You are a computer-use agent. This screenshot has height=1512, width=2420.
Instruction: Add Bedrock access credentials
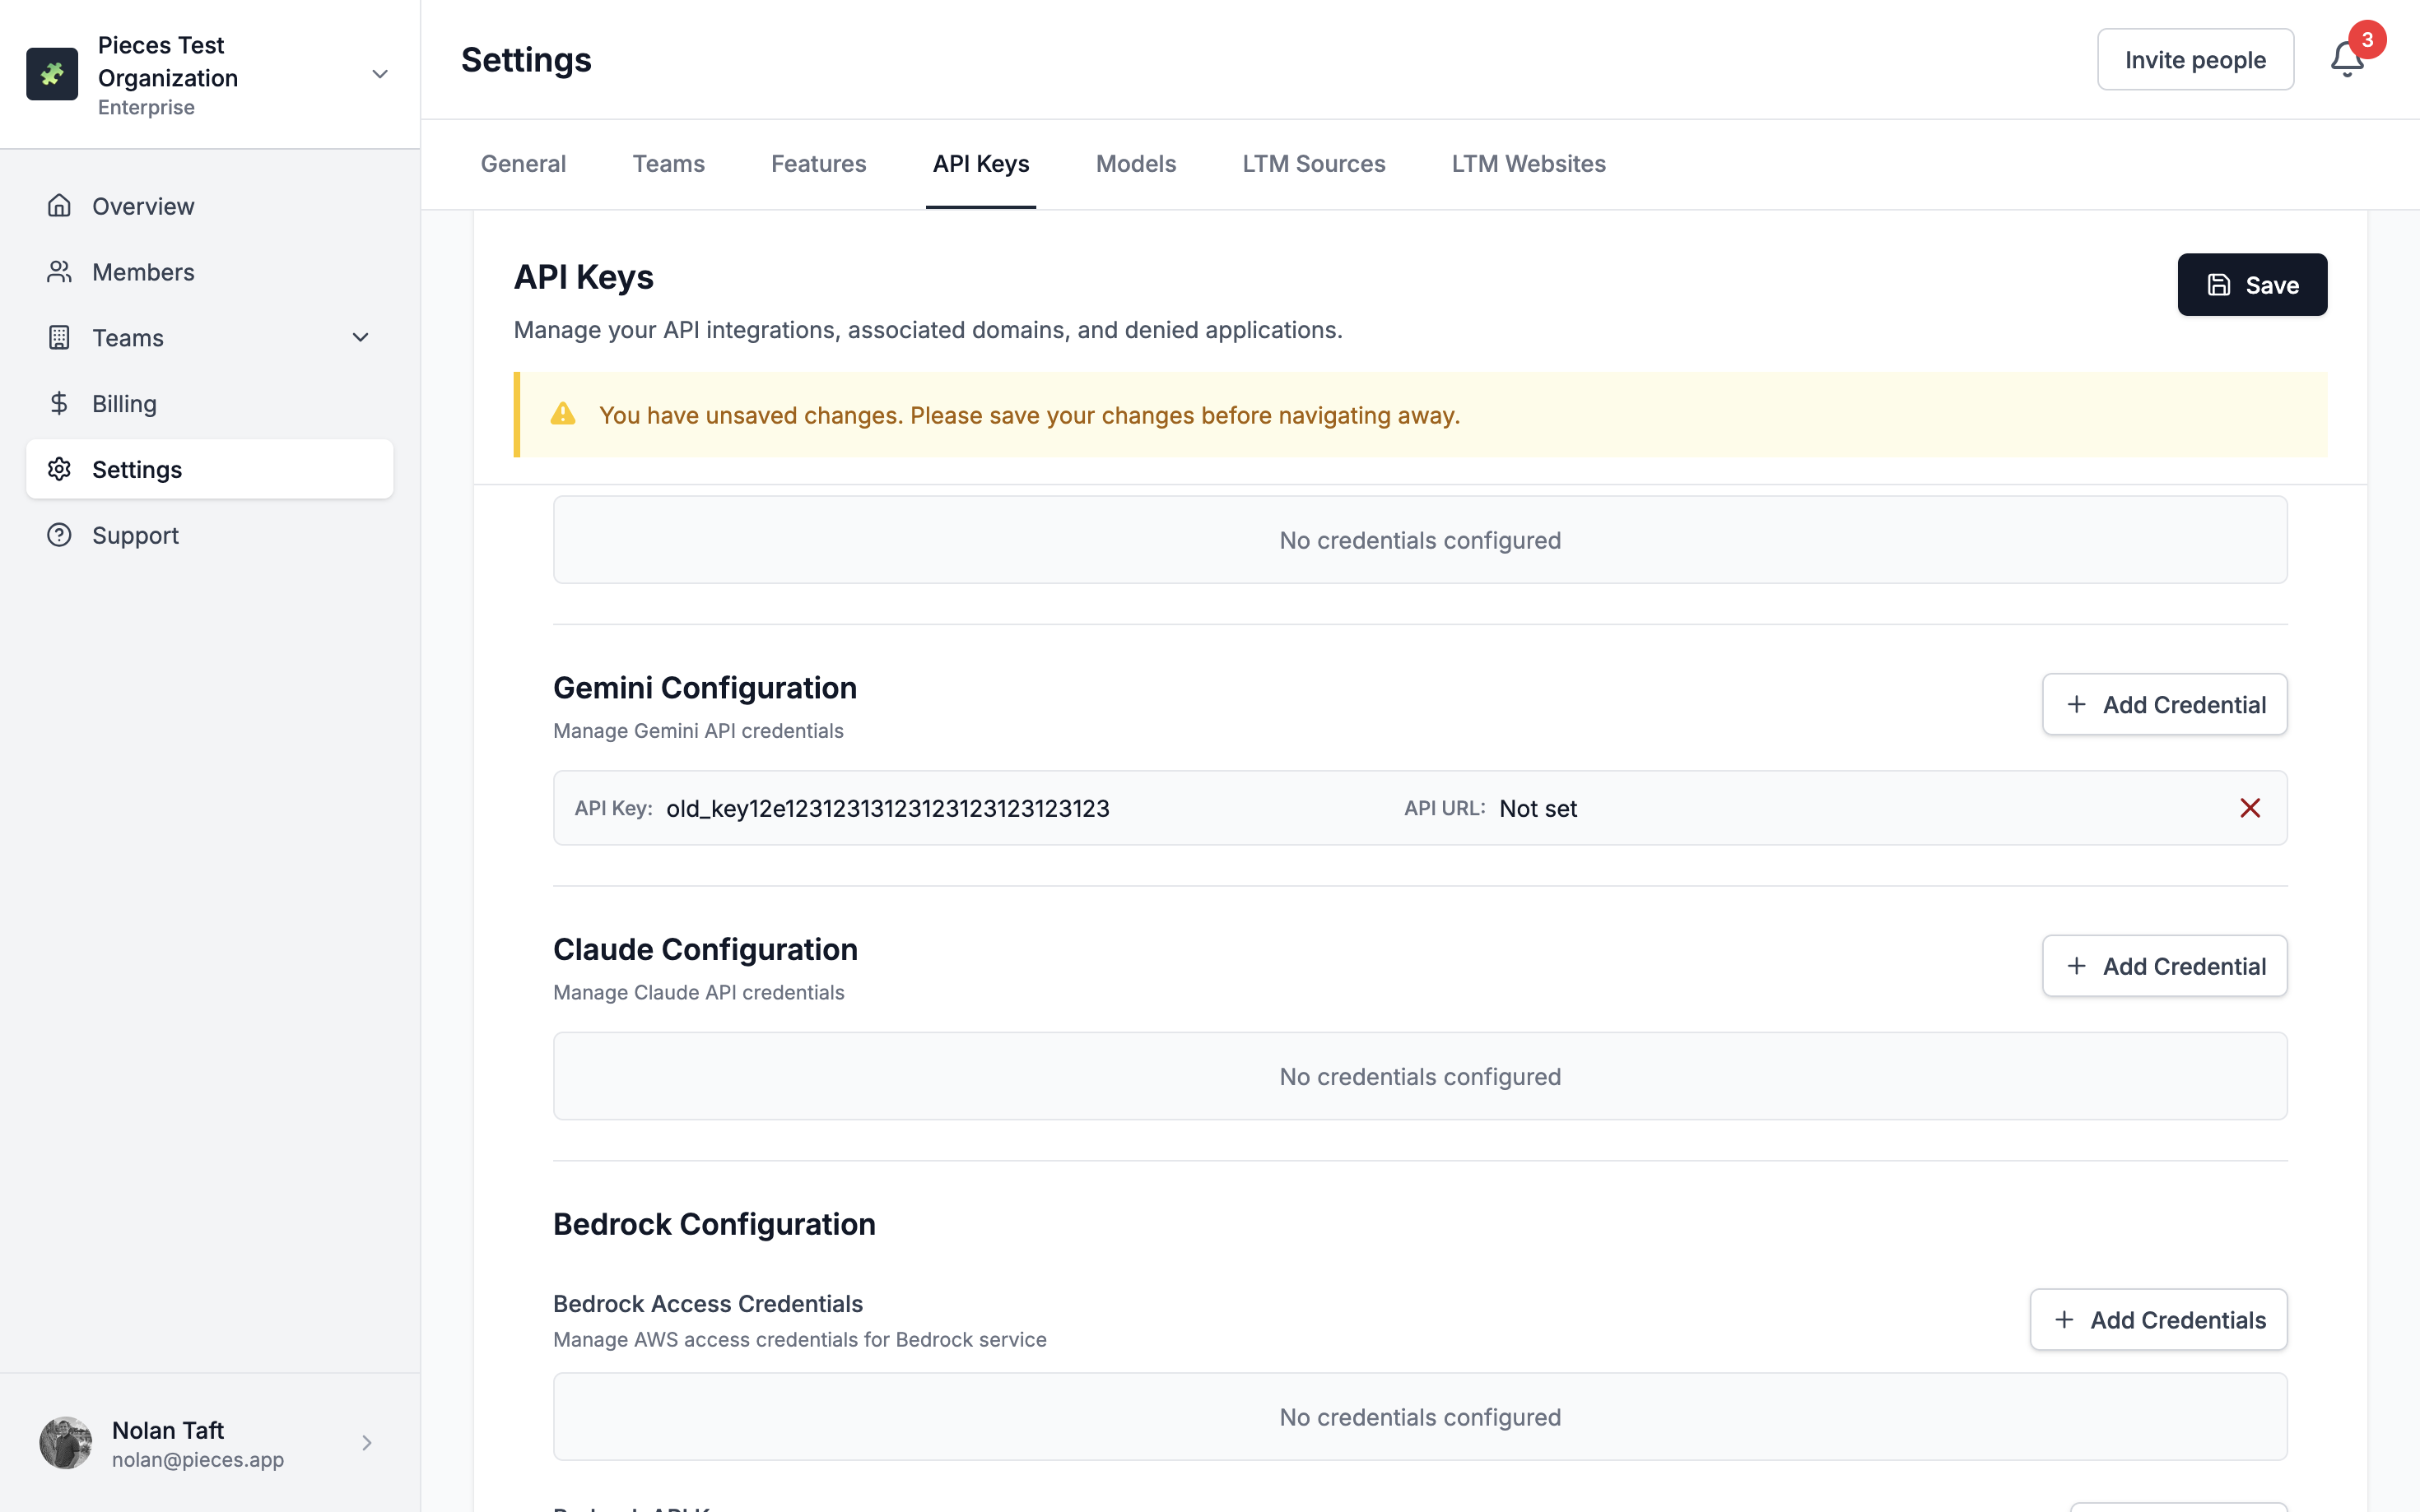click(2157, 1320)
